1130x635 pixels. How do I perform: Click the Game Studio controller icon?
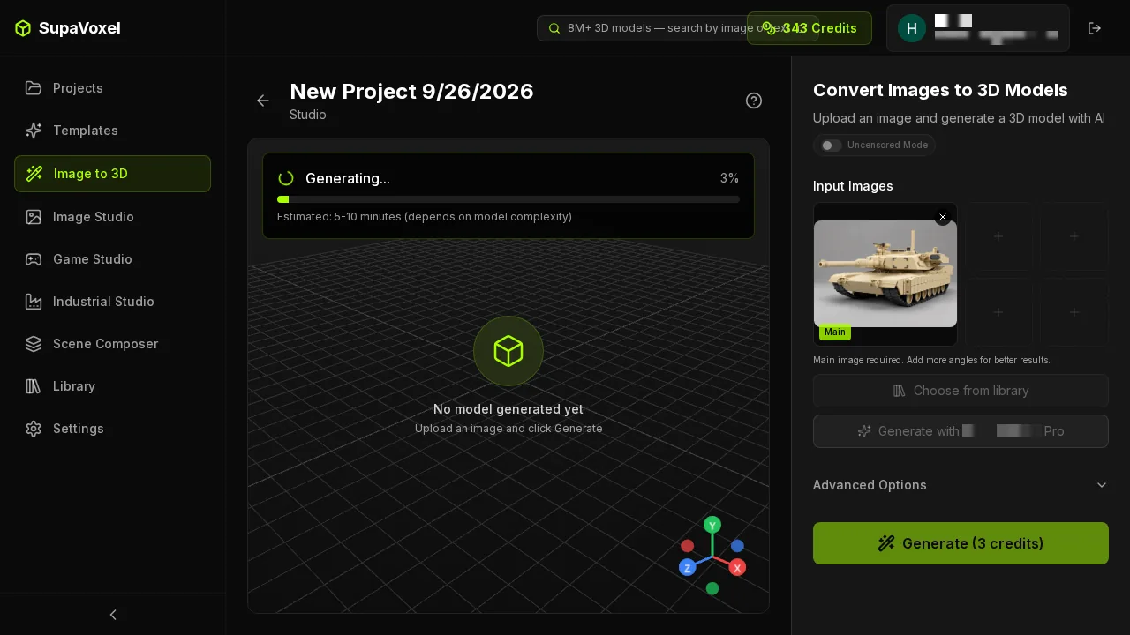[34, 259]
